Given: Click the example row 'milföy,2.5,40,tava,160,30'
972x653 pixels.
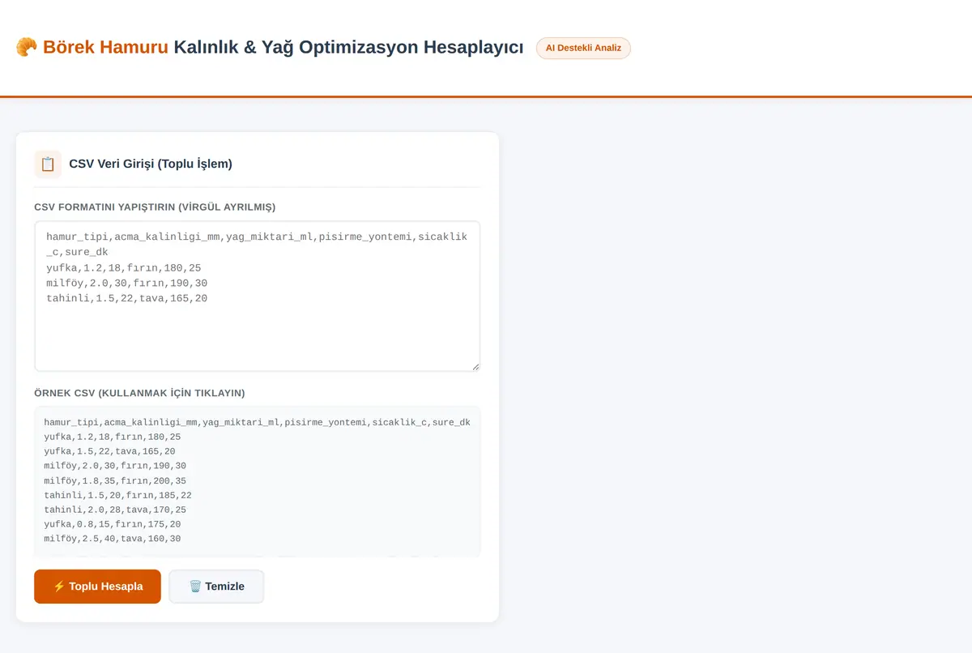Looking at the screenshot, I should point(113,539).
